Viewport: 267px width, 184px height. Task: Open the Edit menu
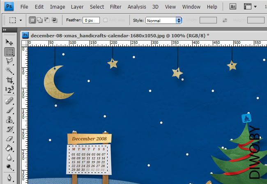coord(39,7)
